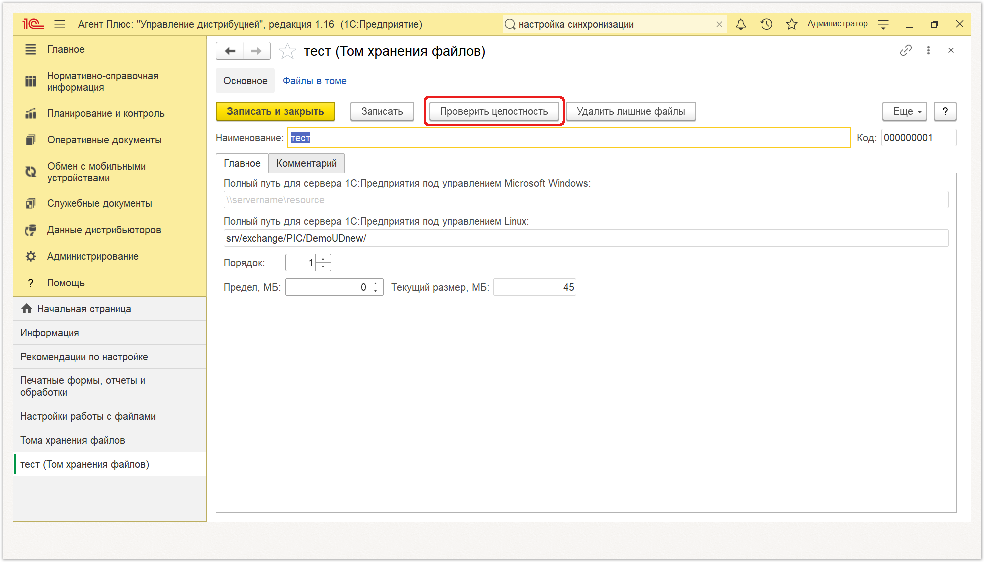This screenshot has height=562, width=984.
Task: Open history clock icon
Action: (766, 24)
